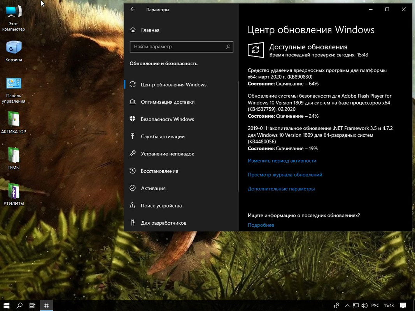Click the upload arrow backup icon
Image resolution: width=415 pixels, height=311 pixels.
133,136
